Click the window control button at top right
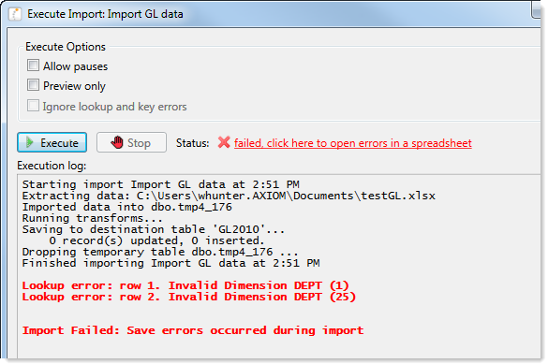The width and height of the screenshot is (548, 364). click(537, 9)
